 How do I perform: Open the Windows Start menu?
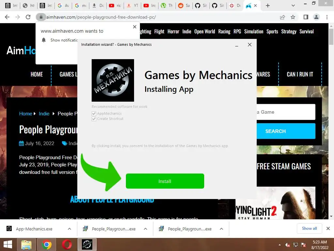click(8, 244)
